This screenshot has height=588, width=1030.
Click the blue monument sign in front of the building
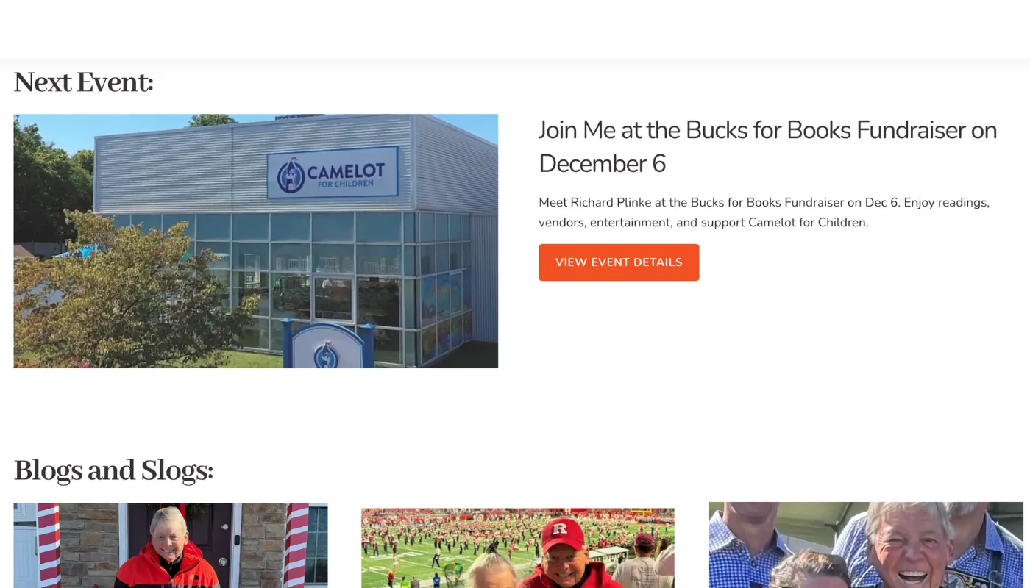click(328, 345)
